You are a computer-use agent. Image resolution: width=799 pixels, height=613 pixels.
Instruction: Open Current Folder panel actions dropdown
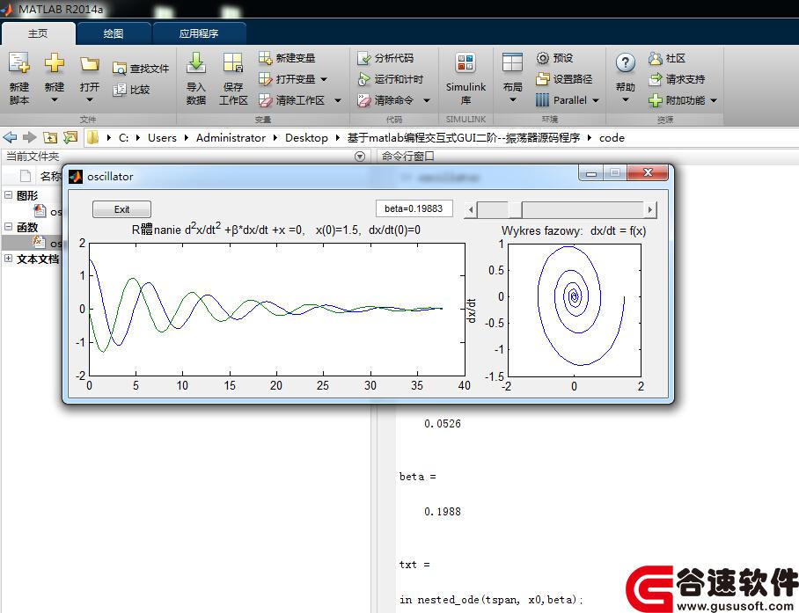pyautogui.click(x=360, y=157)
